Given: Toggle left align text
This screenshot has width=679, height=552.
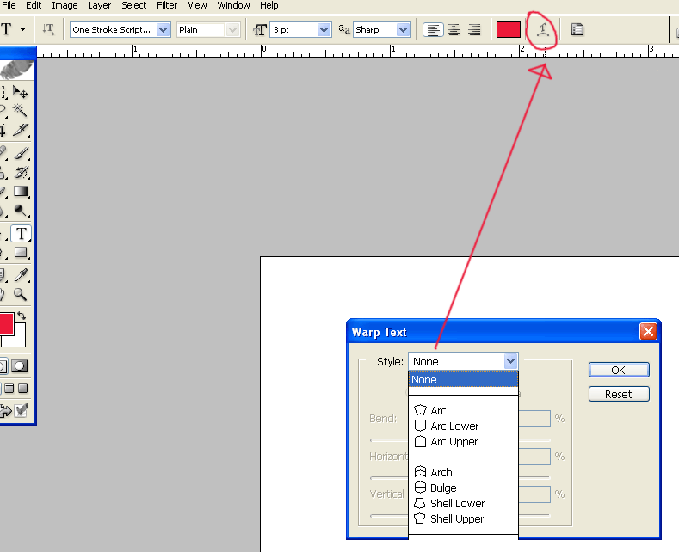Looking at the screenshot, I should pyautogui.click(x=434, y=30).
